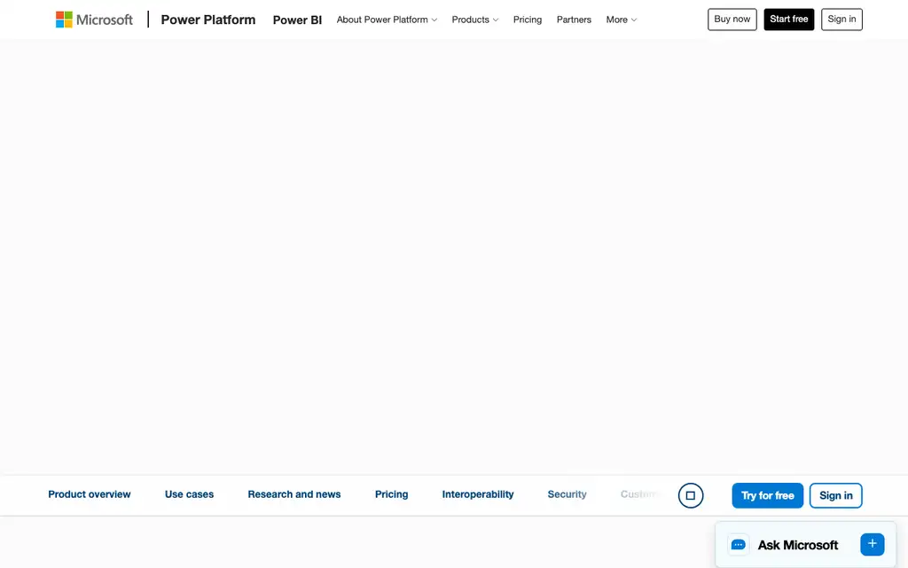This screenshot has width=908, height=568.
Task: Open Pricing in the top navigation
Action: (528, 20)
